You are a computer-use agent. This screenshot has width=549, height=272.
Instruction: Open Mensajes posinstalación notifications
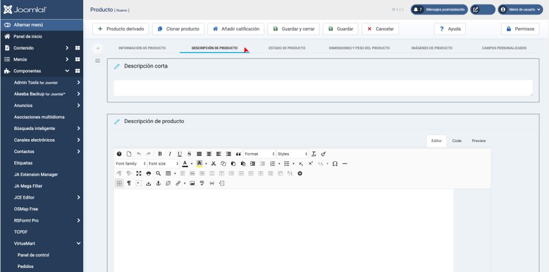tap(439, 9)
